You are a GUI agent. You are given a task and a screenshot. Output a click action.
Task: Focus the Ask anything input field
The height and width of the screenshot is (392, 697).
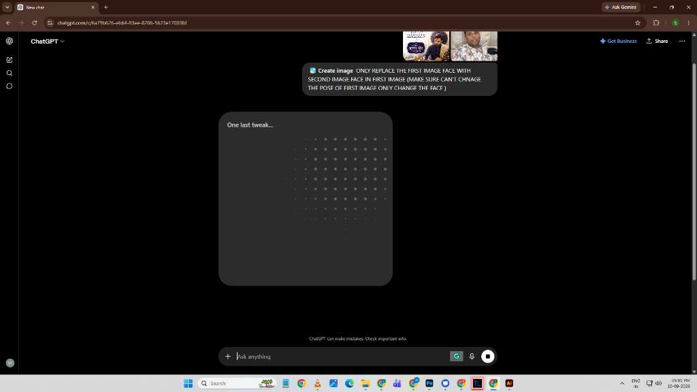[x=342, y=357]
